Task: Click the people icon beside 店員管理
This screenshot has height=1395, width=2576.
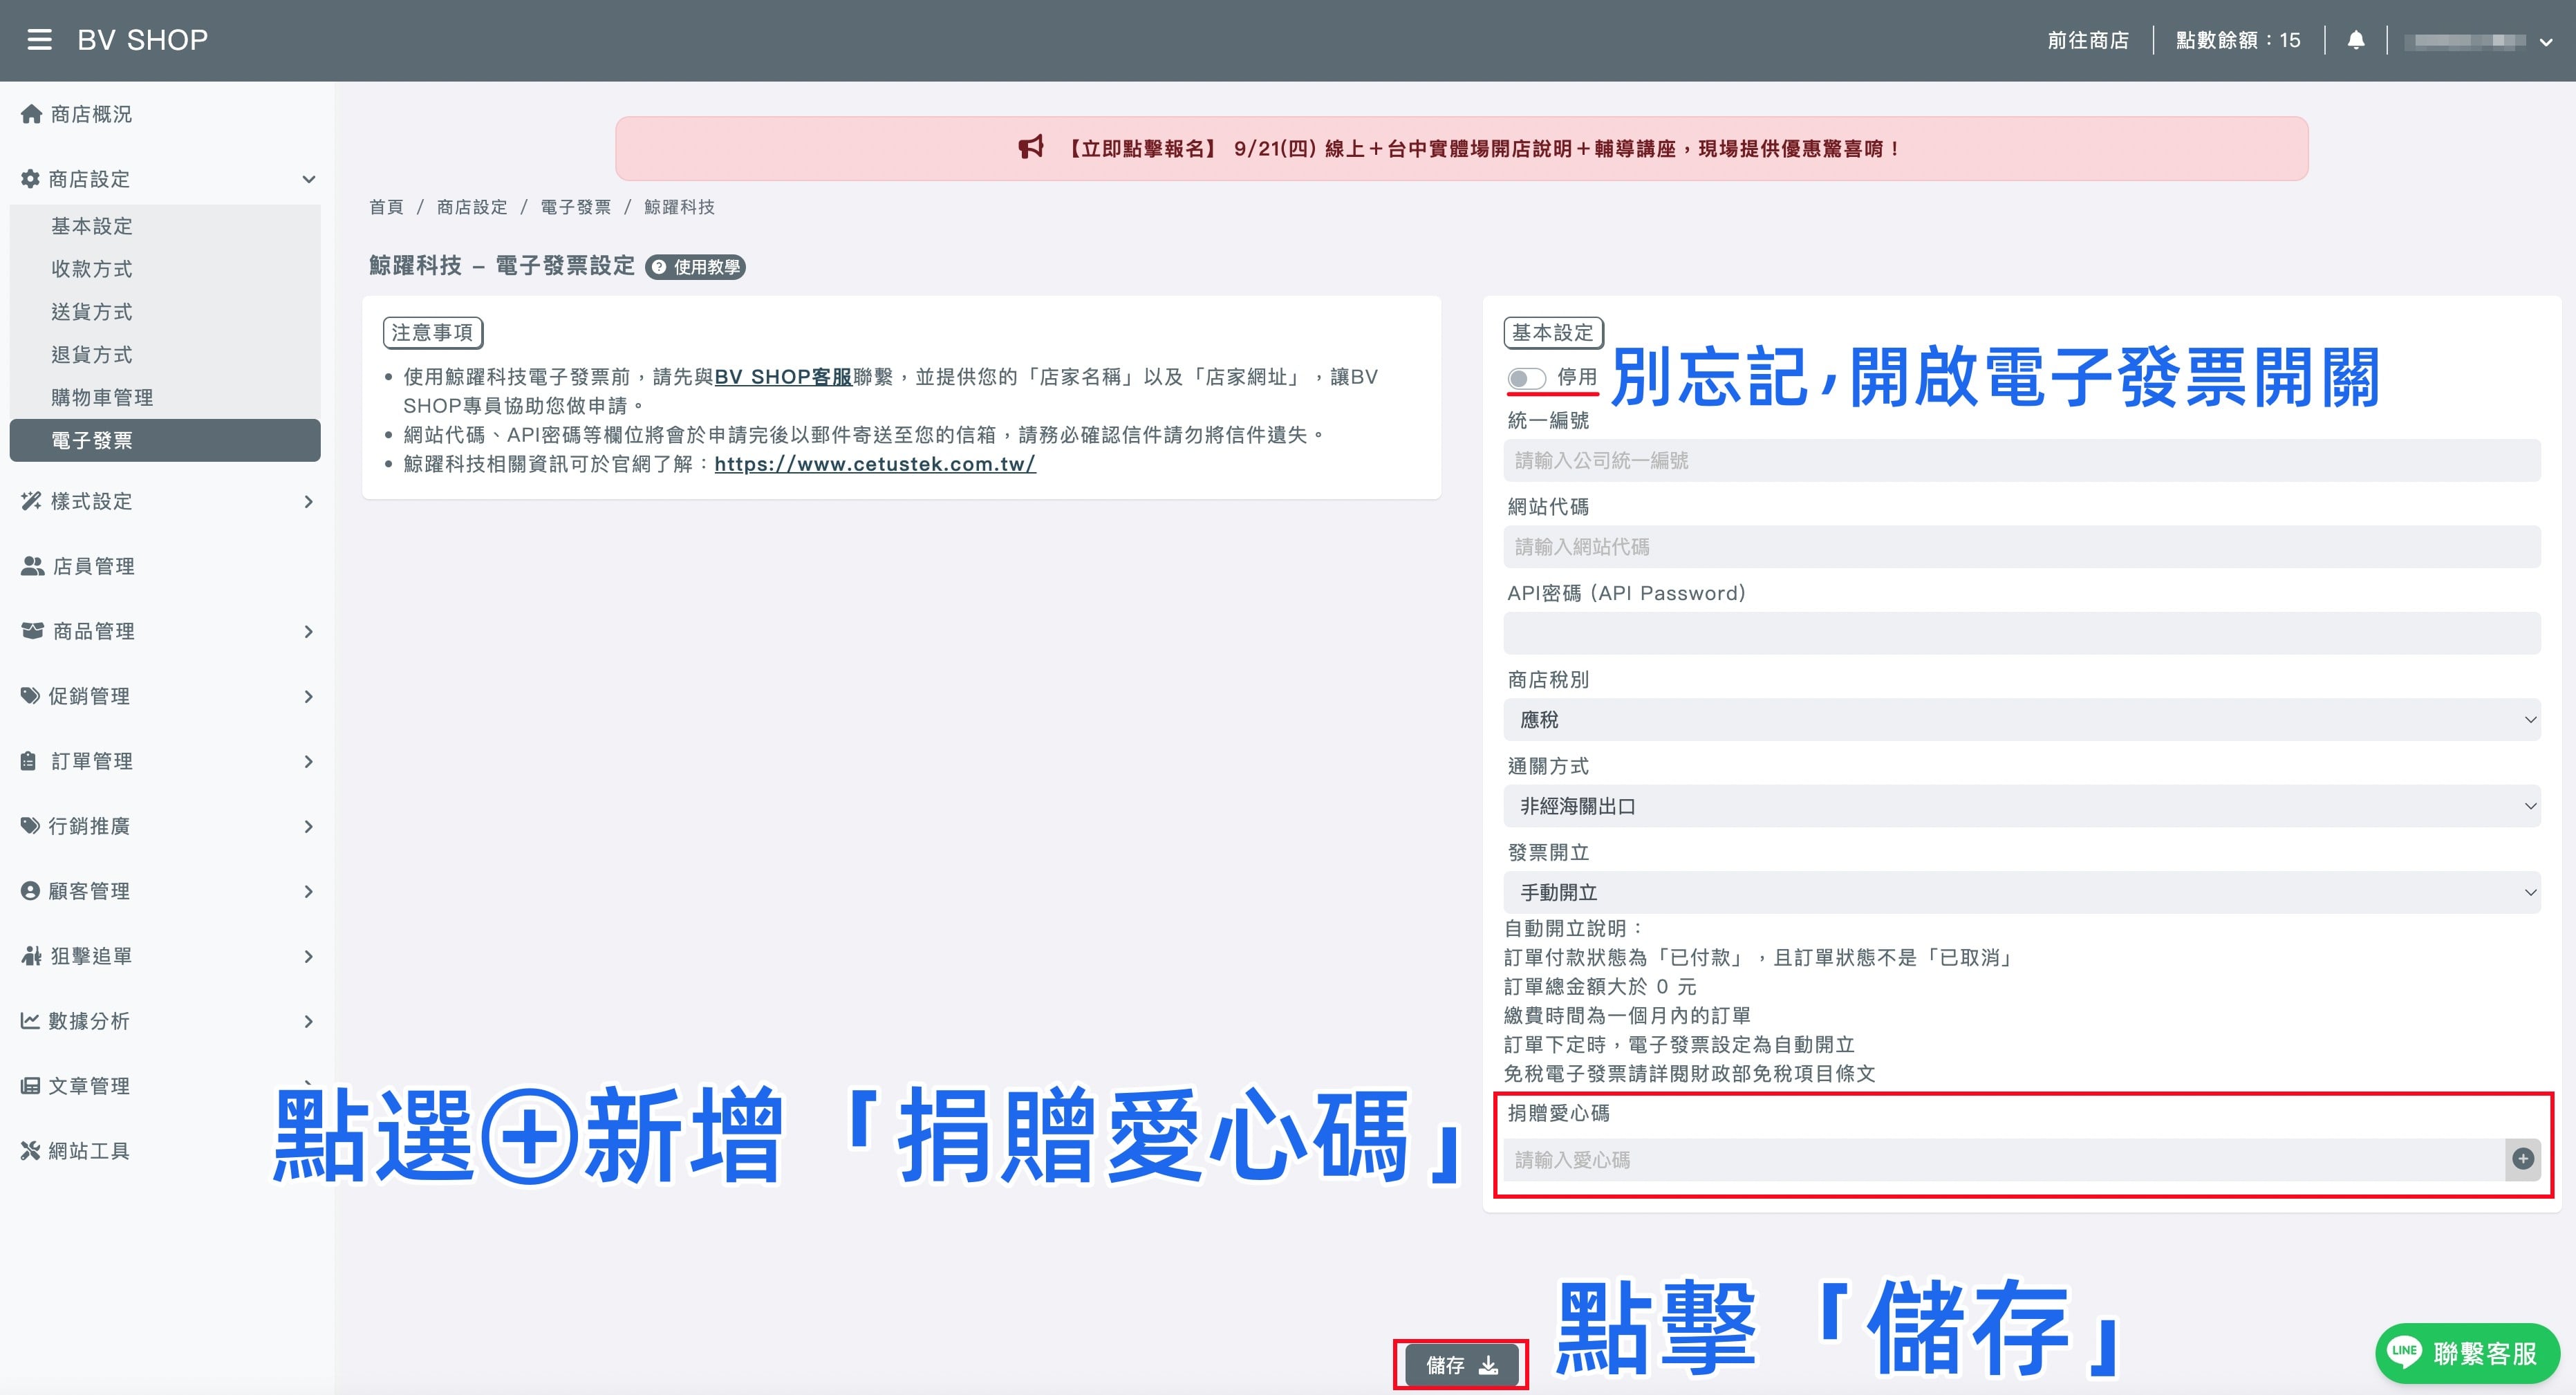Action: point(32,566)
